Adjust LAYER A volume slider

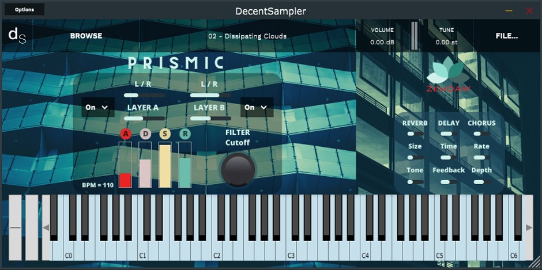pos(144,119)
